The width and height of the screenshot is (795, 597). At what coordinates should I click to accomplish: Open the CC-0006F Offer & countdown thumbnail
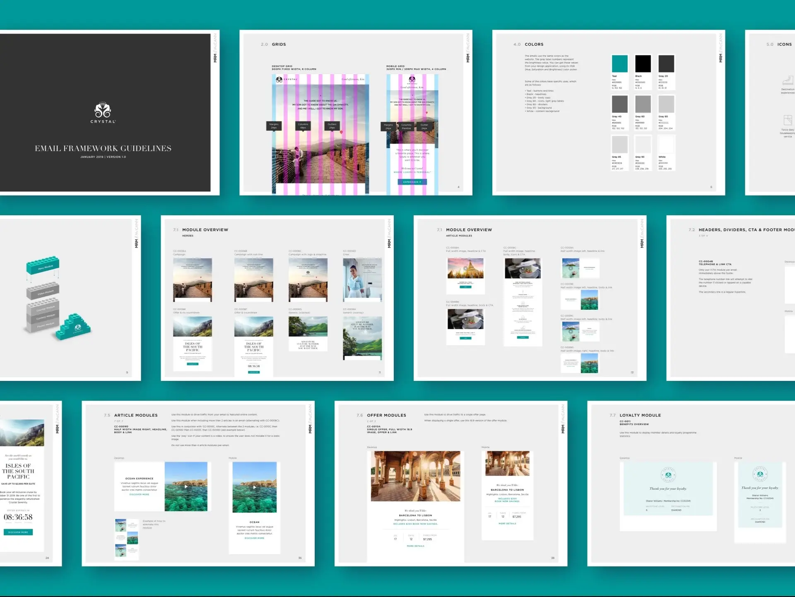[x=254, y=347]
